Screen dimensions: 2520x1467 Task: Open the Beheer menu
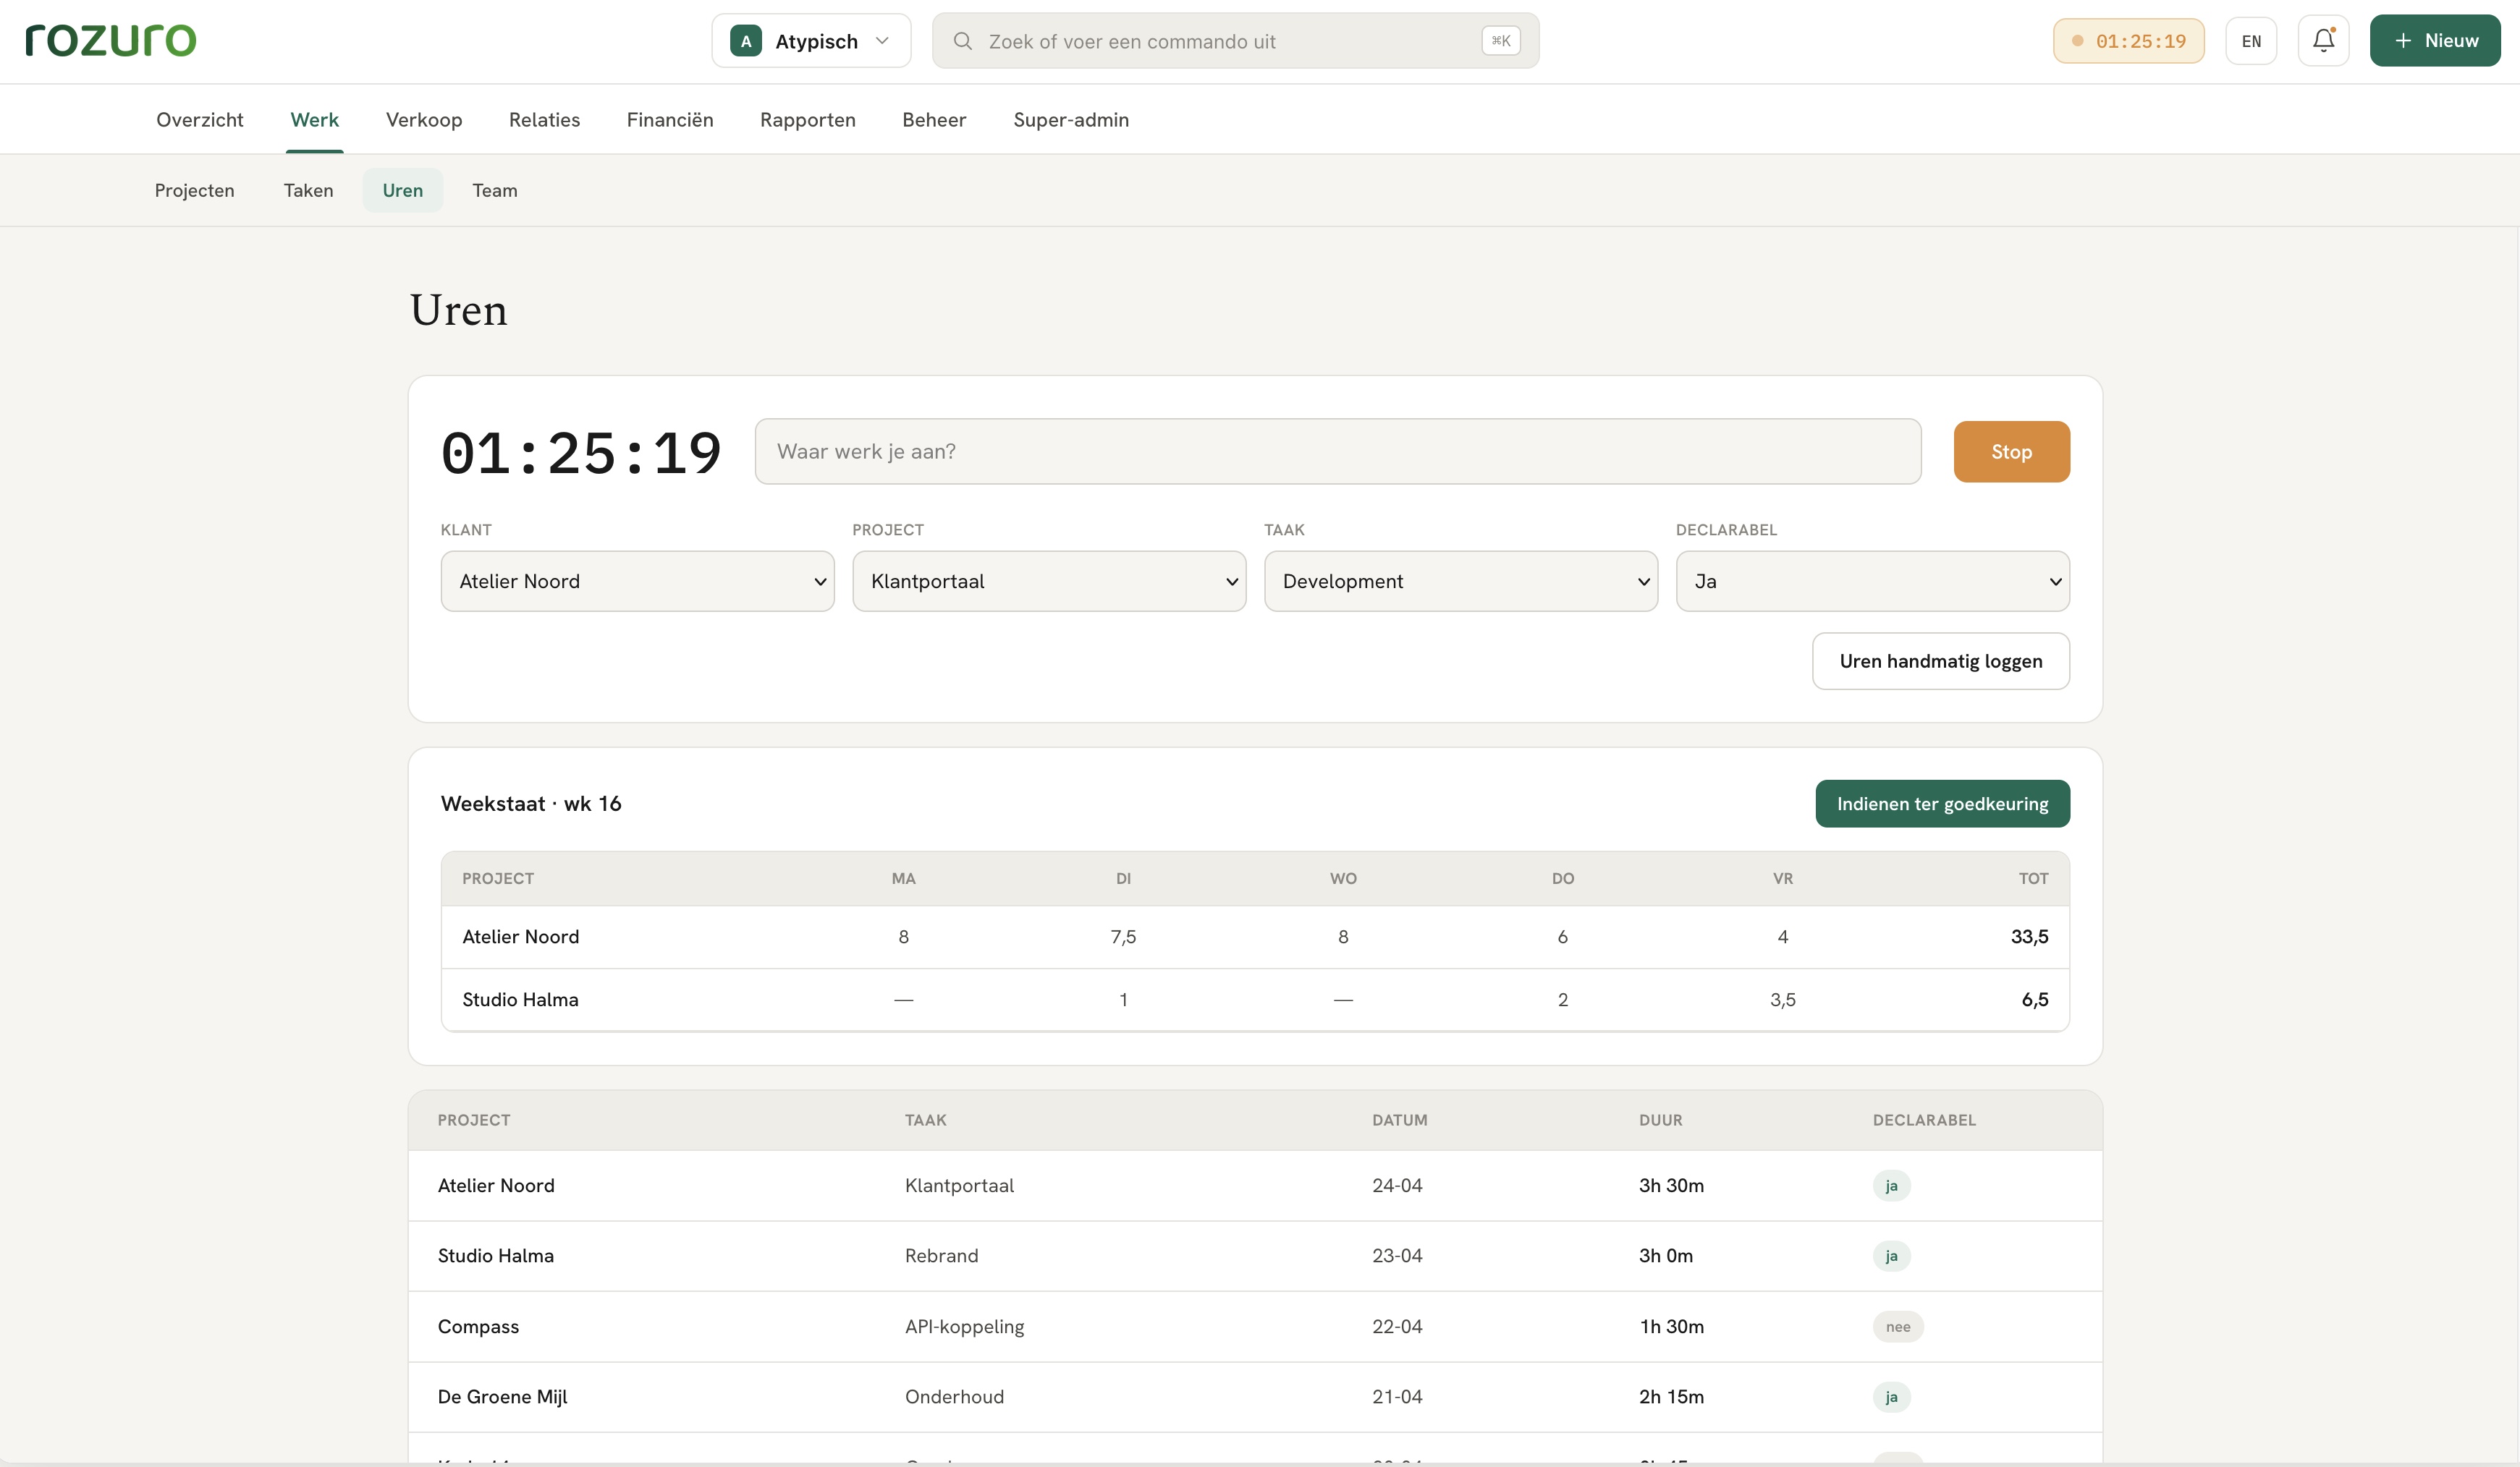click(x=934, y=120)
